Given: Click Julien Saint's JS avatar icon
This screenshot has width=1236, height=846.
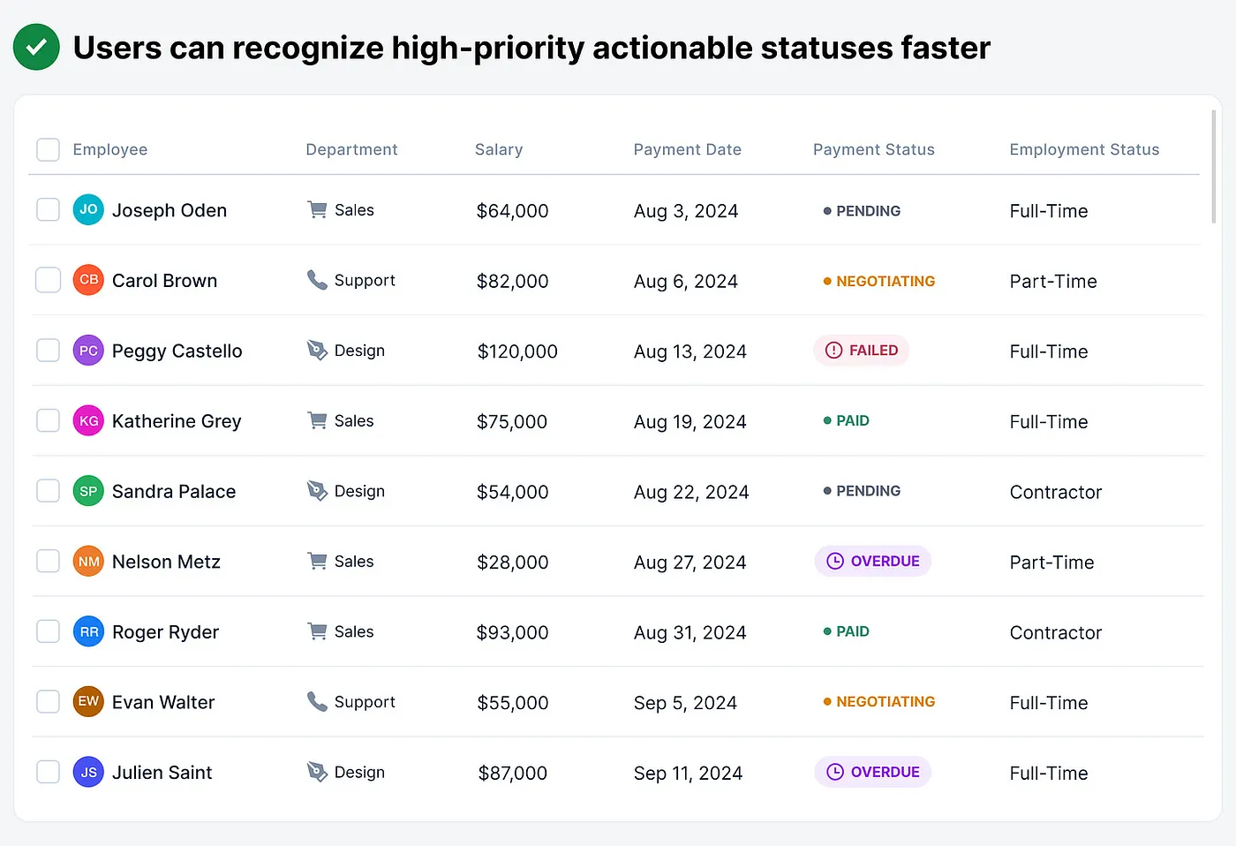Looking at the screenshot, I should click(88, 773).
